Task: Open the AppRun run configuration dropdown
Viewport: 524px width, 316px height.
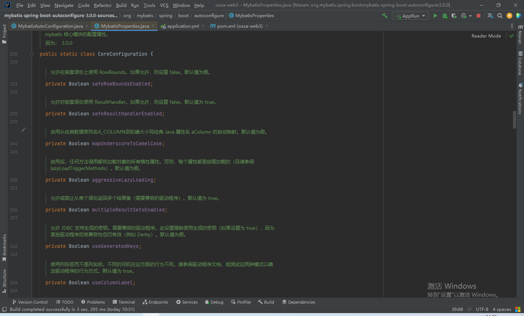Action: [410, 16]
